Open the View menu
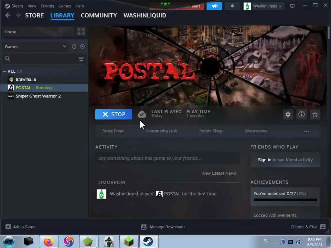The width and height of the screenshot is (331, 248). (x=32, y=6)
